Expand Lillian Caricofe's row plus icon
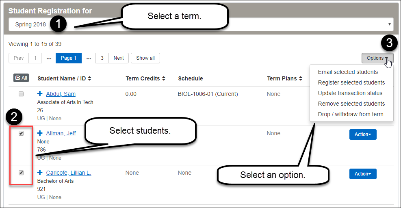401x208 pixels. (x=40, y=173)
